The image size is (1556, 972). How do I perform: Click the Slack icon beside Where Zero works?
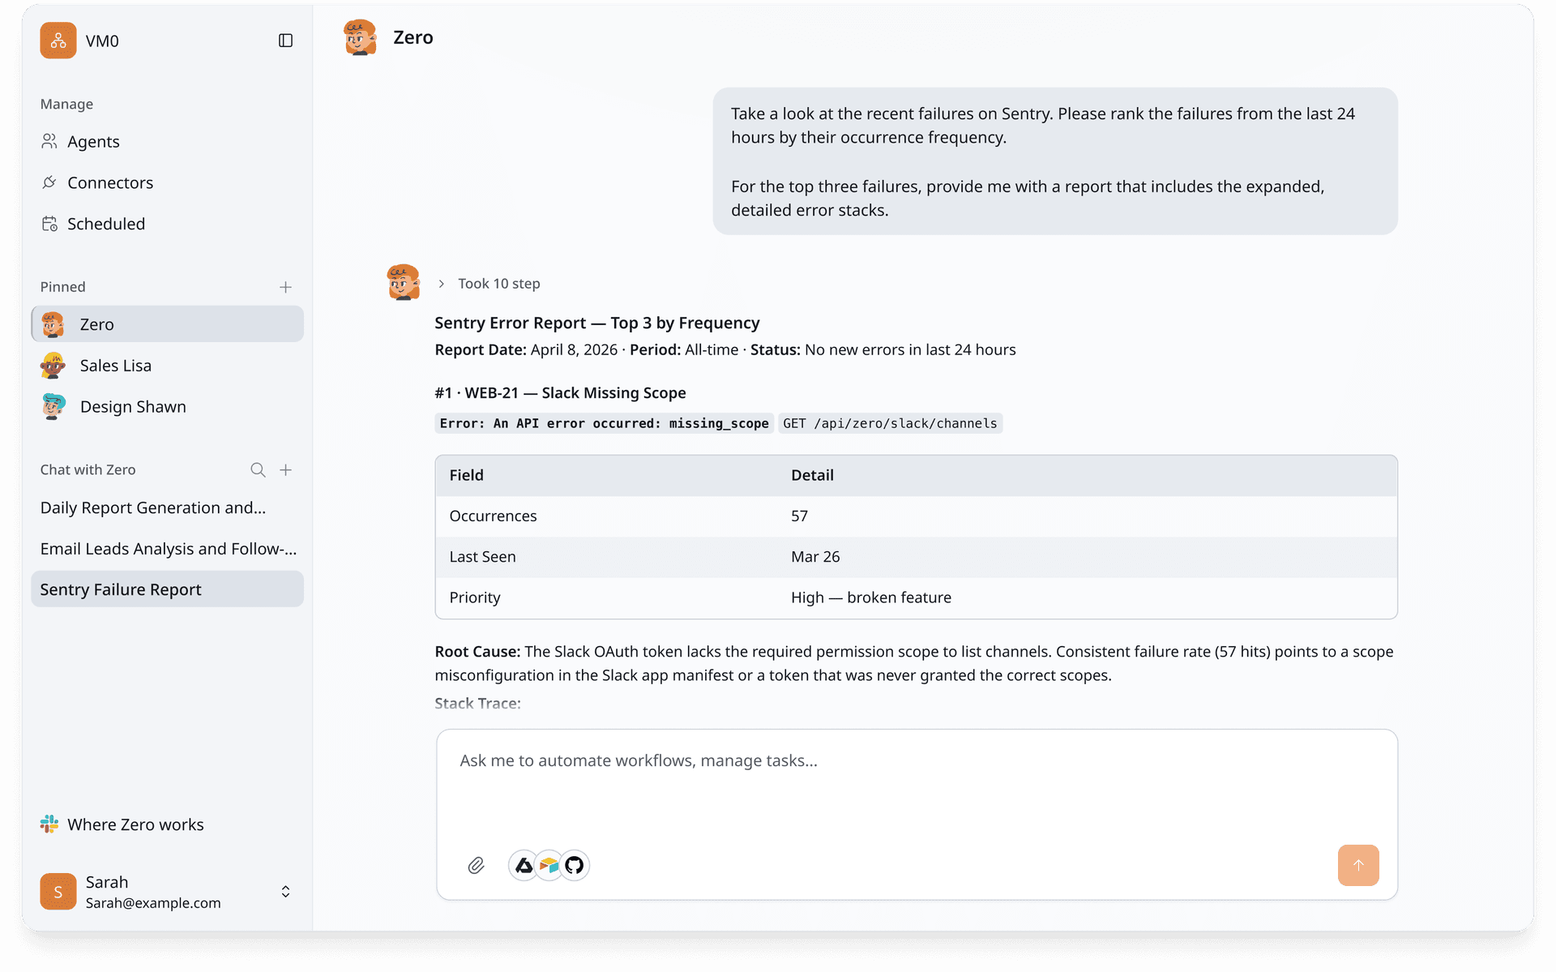[x=49, y=824]
